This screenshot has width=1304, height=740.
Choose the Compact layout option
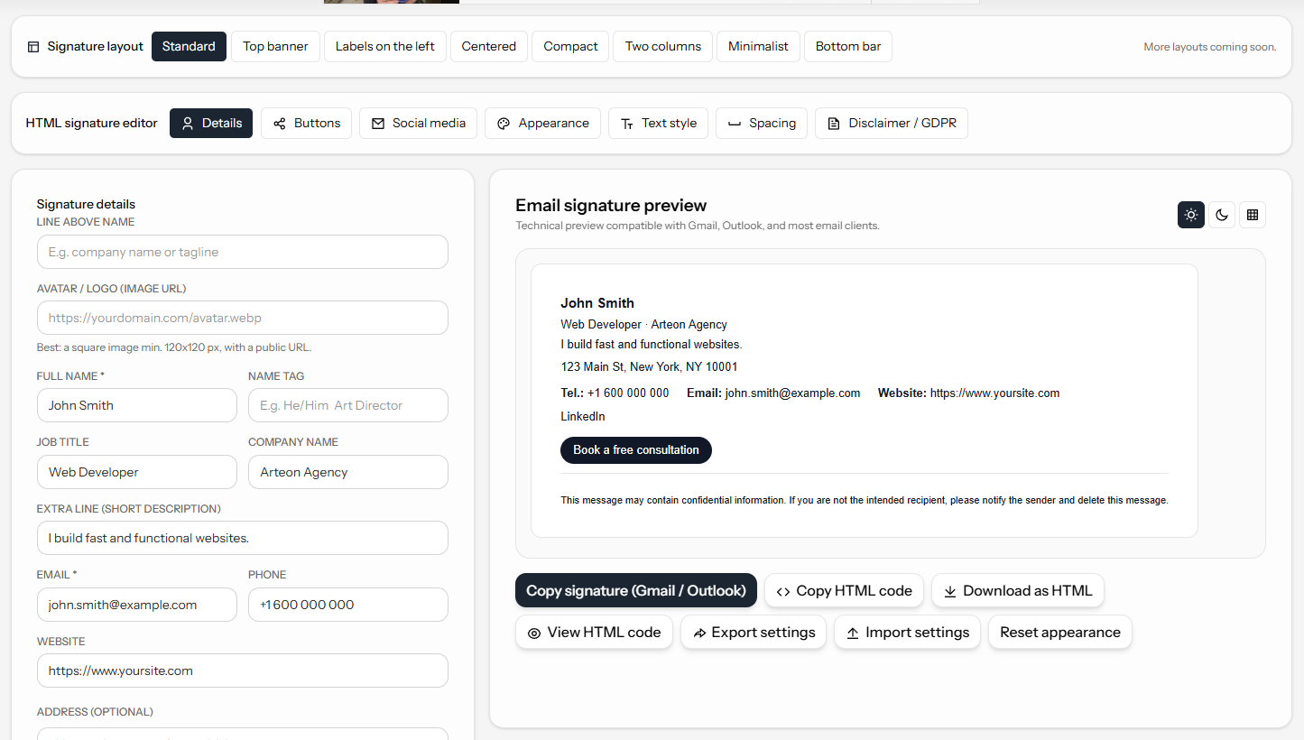click(x=569, y=45)
